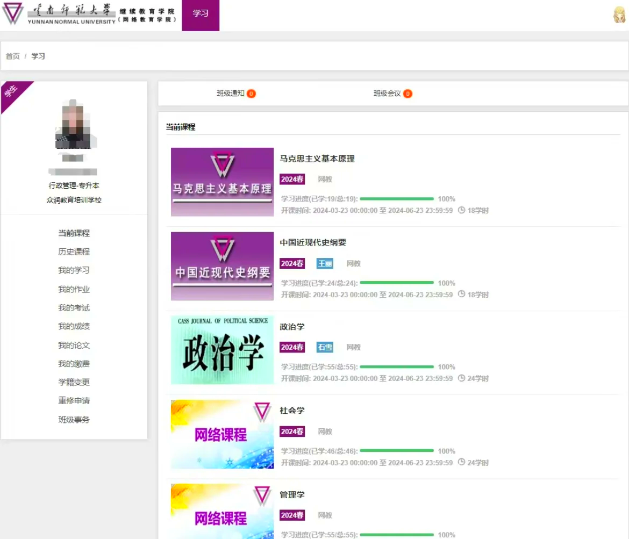Viewport: 629px width, 539px height.
Task: Click the 班级通知 orange count badge
Action: (x=251, y=94)
